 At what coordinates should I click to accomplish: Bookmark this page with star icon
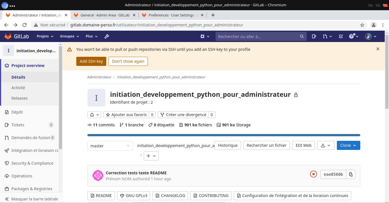[362, 25]
